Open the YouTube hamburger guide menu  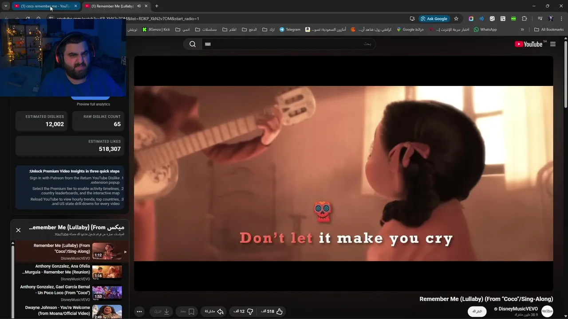pyautogui.click(x=553, y=44)
